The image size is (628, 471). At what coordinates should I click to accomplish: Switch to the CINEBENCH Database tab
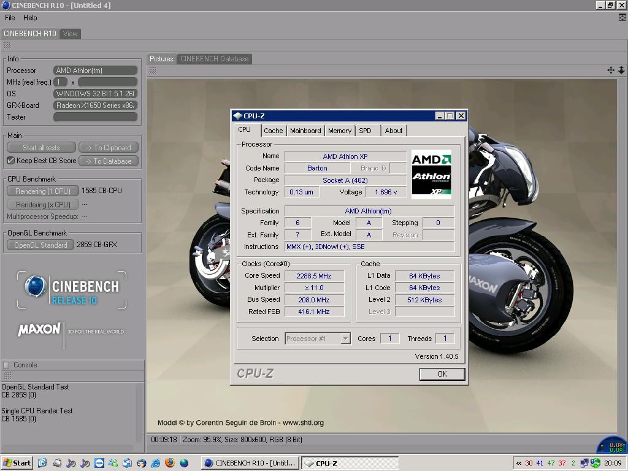pyautogui.click(x=214, y=59)
